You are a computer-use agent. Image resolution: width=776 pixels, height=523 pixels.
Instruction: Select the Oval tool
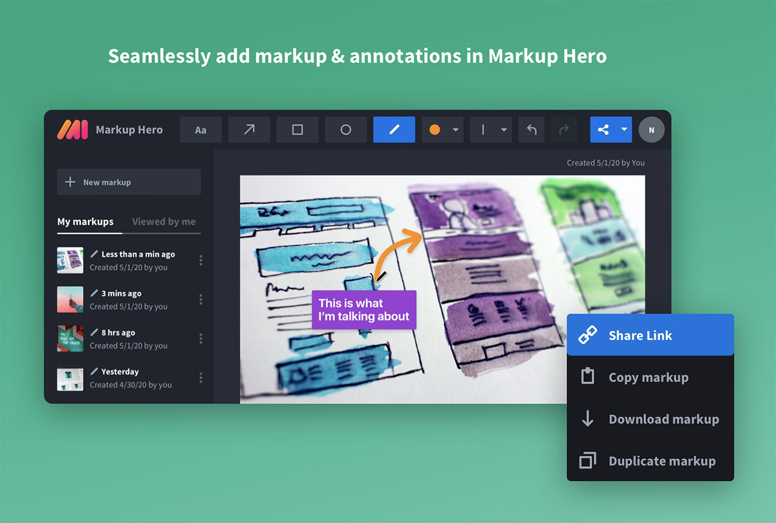pos(346,129)
